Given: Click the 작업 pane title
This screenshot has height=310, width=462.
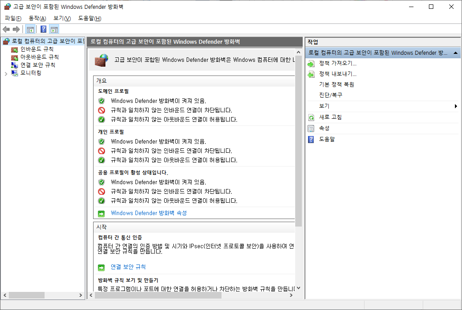Looking at the screenshot, I should [x=312, y=42].
